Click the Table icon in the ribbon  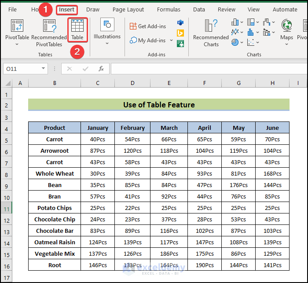pos(77,30)
